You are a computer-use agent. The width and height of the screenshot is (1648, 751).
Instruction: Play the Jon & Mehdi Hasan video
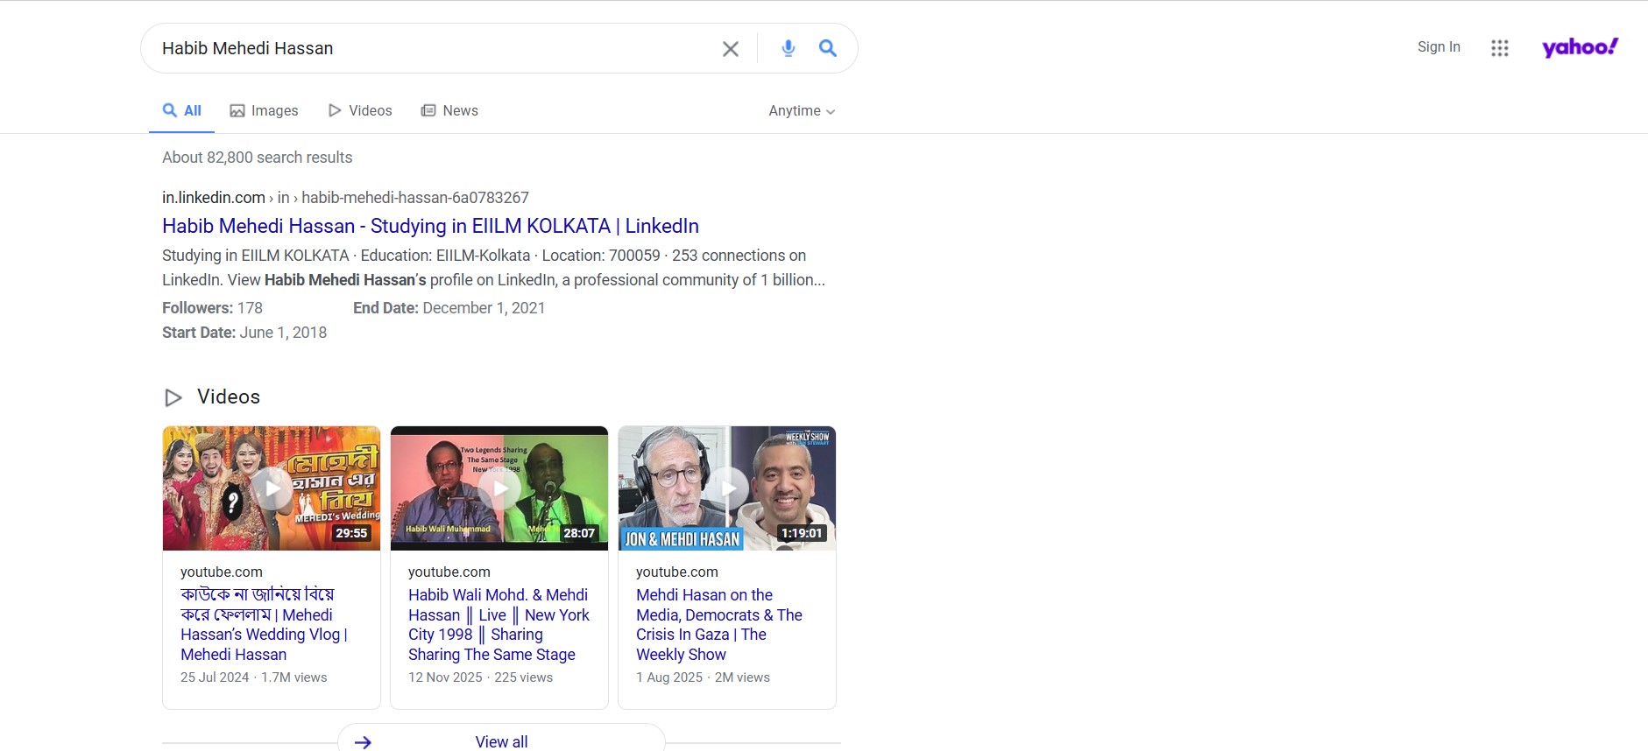(727, 488)
